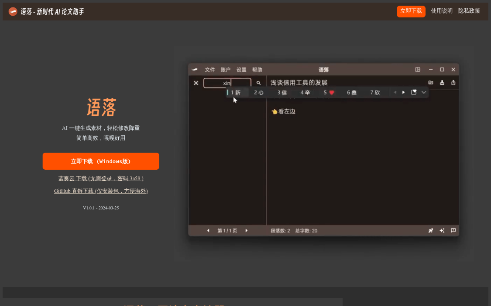Open the GitHub 直链下载 link
491x306 pixels.
101,191
